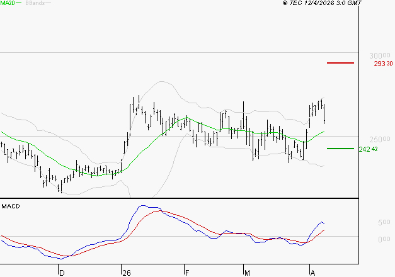Click the 242.42 green support value
The width and height of the screenshot is (395, 277).
point(369,149)
